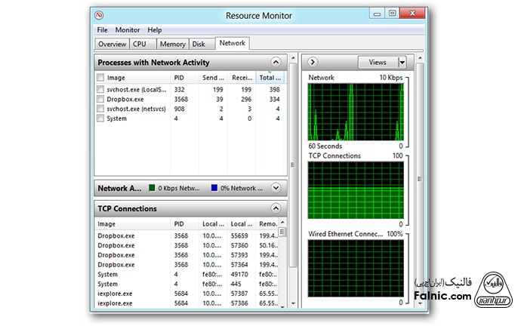
Task: Click the green Network I/O color indicator
Action: point(151,188)
